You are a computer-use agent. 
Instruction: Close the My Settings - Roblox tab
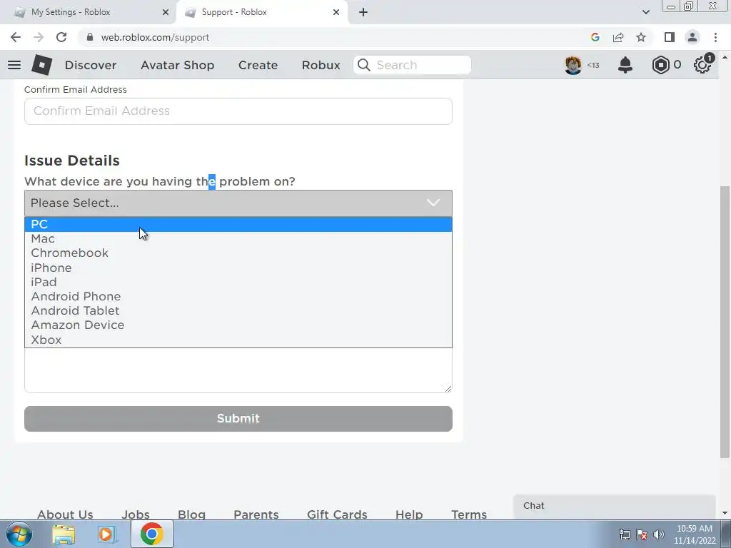point(166,12)
